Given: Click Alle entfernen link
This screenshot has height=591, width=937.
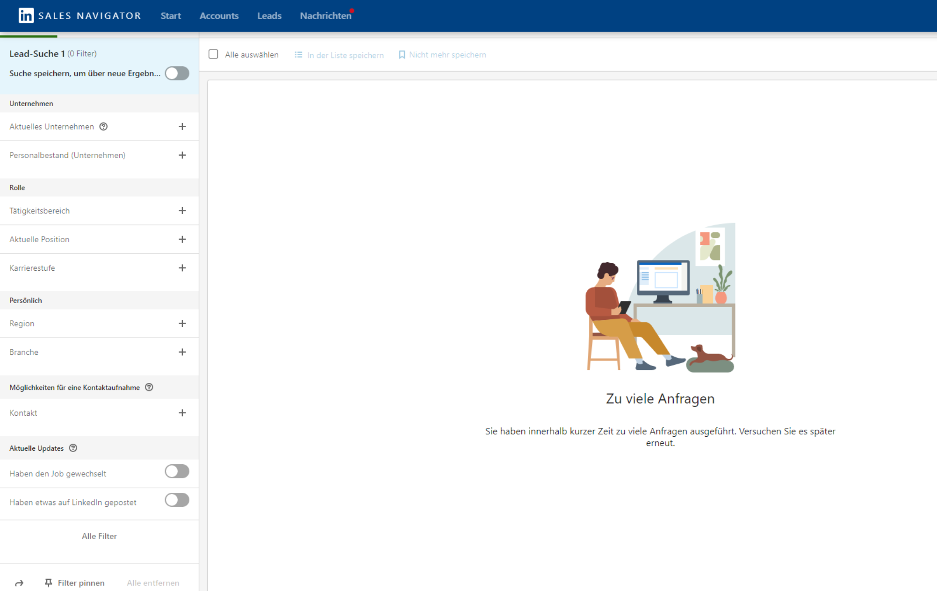Looking at the screenshot, I should pos(153,583).
